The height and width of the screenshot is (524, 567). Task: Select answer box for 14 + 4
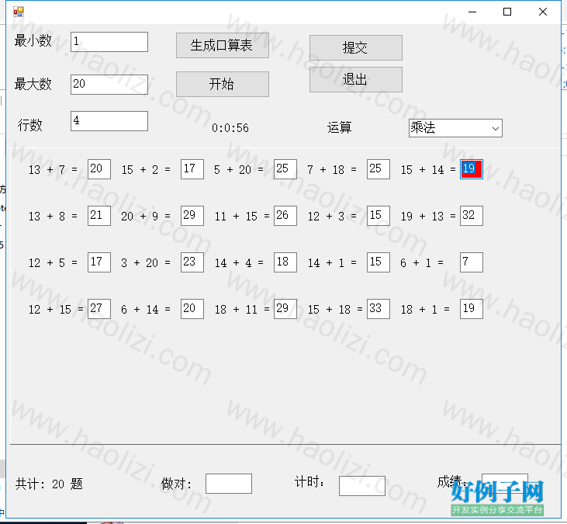coord(285,262)
